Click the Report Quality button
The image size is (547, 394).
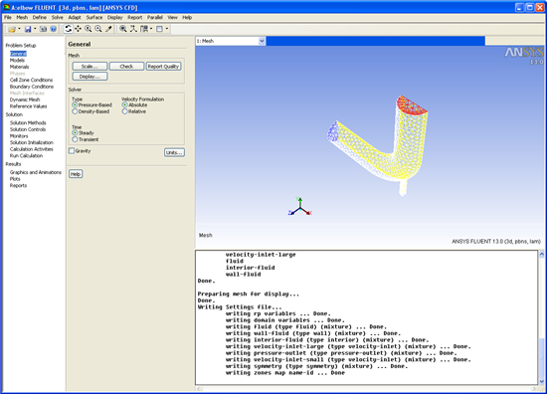pos(163,67)
